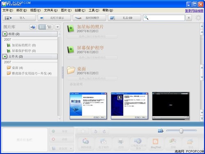205x154 pixels.
Task: Open the 修改(E) menu
Action: [x=21, y=10]
